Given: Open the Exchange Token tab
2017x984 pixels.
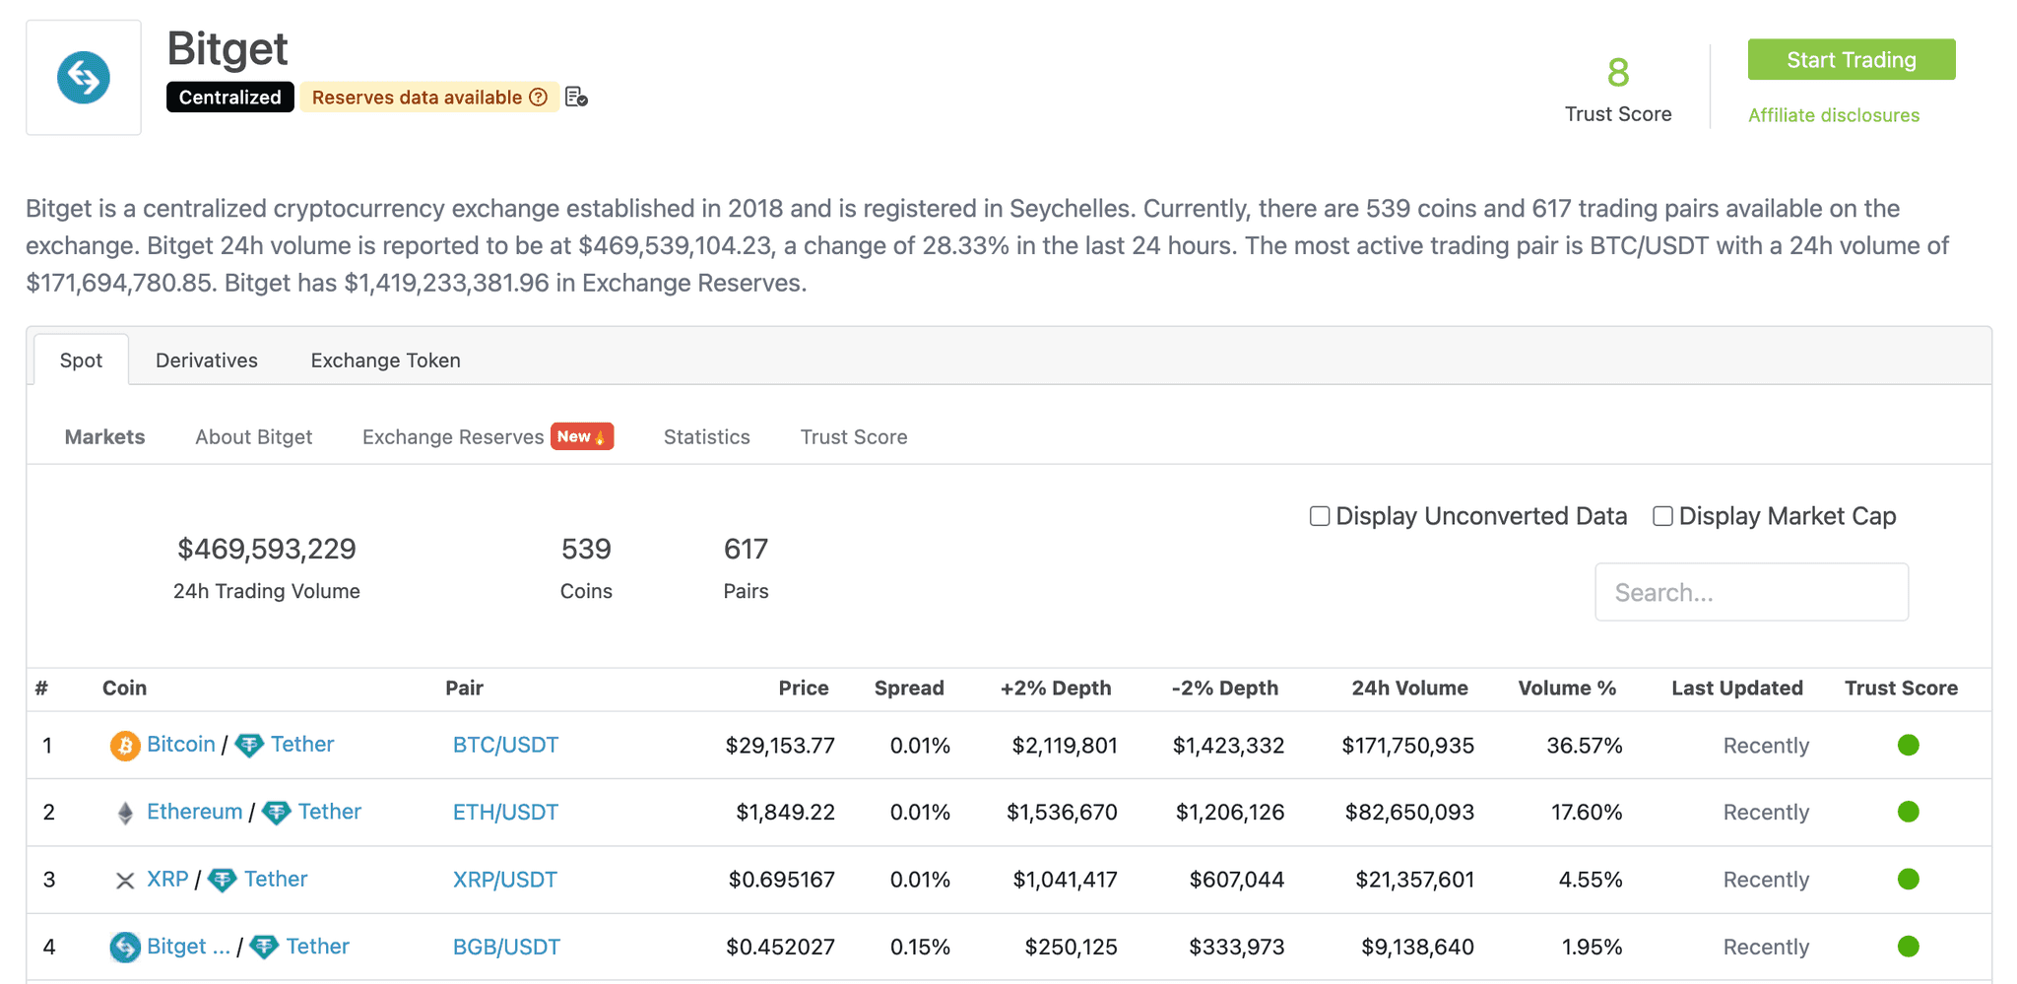Looking at the screenshot, I should click(385, 360).
